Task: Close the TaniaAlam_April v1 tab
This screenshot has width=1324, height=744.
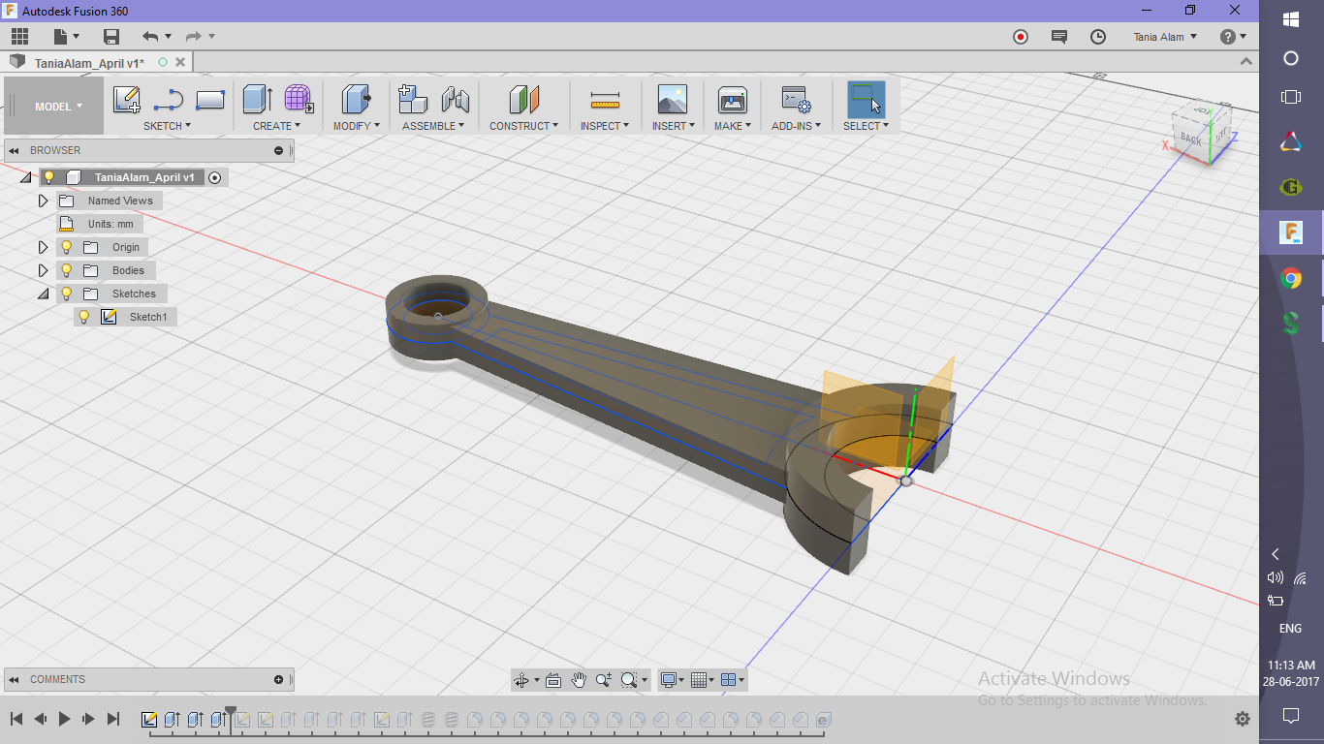Action: 180,62
